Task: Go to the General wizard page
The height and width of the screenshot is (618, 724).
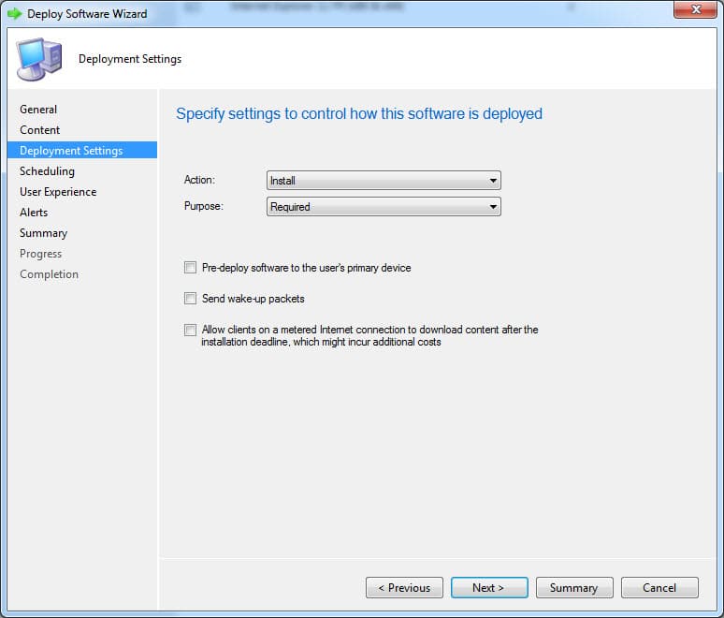Action: 38,110
